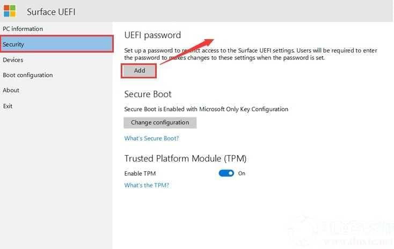Click the Secure Boot heading
Viewport: 394px width, 249px height.
pyautogui.click(x=148, y=94)
